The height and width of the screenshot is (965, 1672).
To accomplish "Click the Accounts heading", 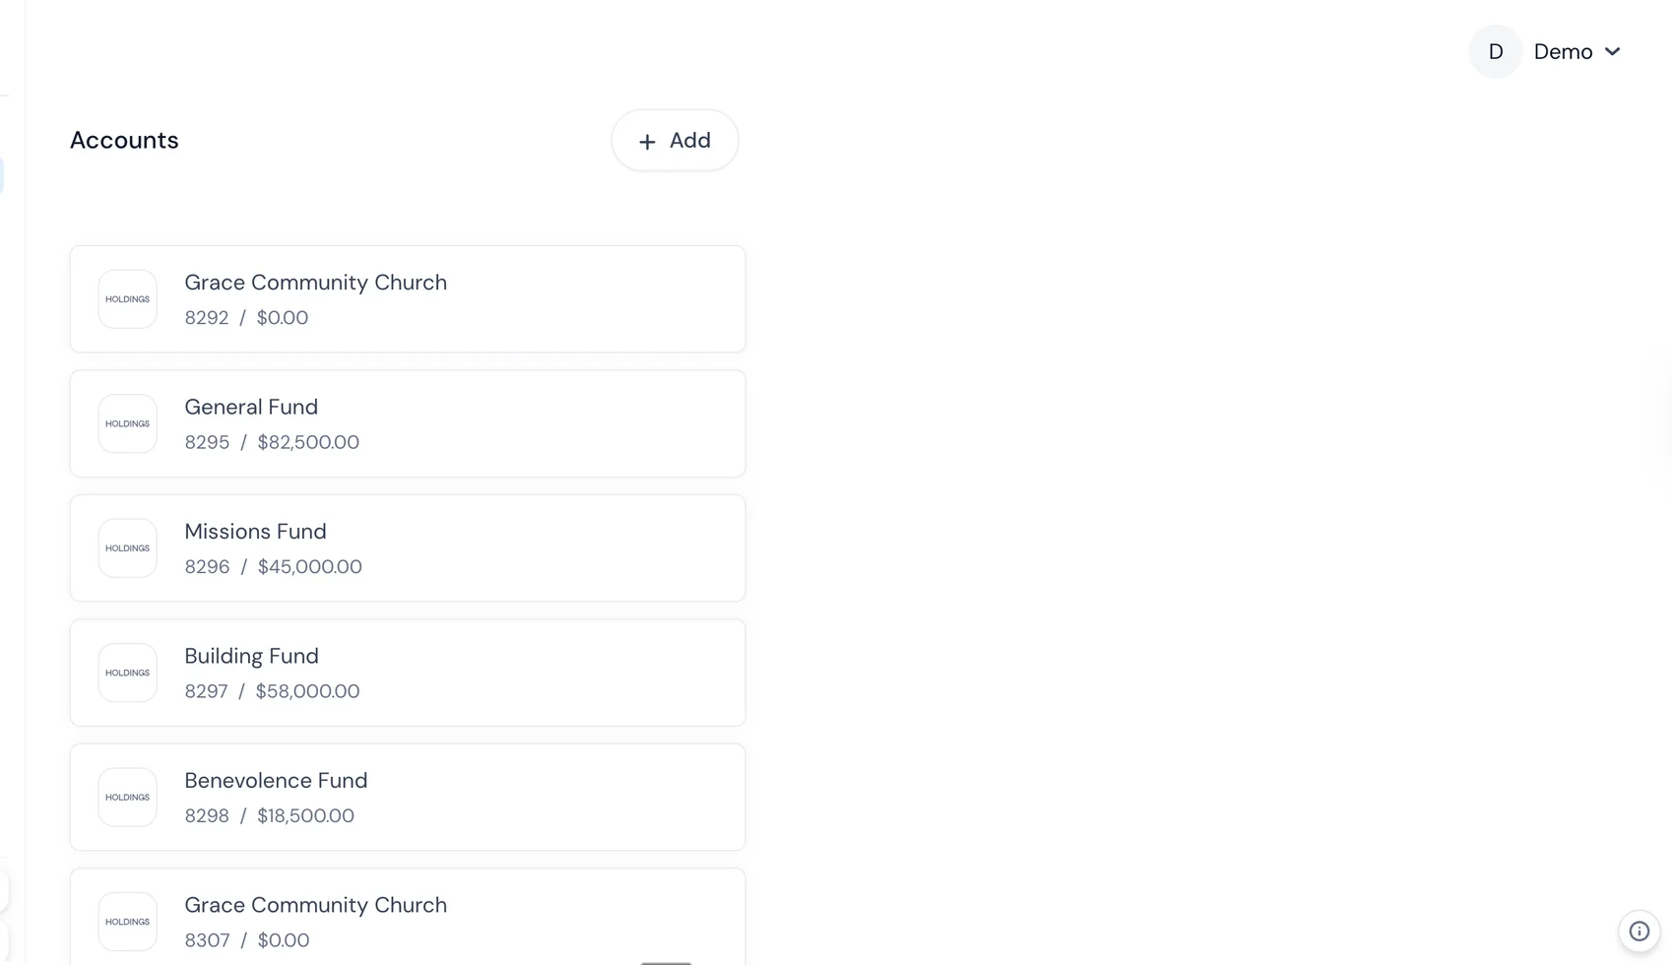I will (x=124, y=141).
